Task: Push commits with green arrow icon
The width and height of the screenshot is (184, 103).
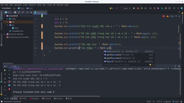Action: click(162, 8)
